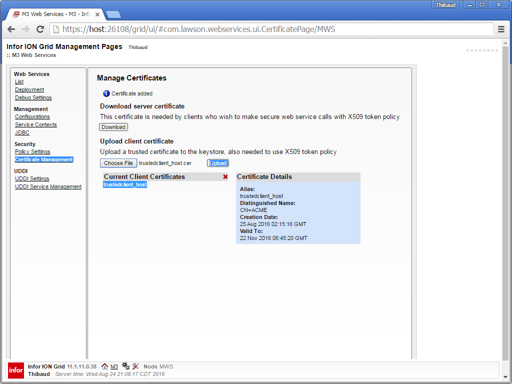Click the Choose File button
Screen dimensions: 512x384
(x=118, y=163)
